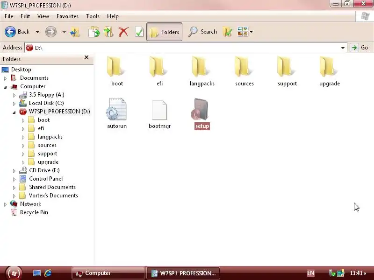The height and width of the screenshot is (280, 374).
Task: Select Recycle Bin in the tree
Action: tap(34, 212)
